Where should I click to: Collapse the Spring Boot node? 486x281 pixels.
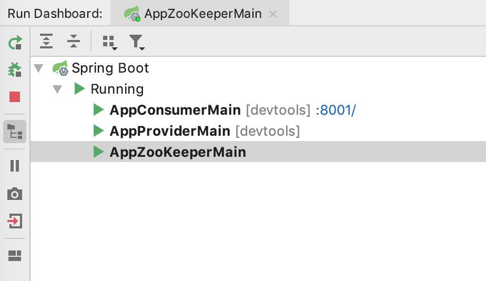(x=38, y=68)
